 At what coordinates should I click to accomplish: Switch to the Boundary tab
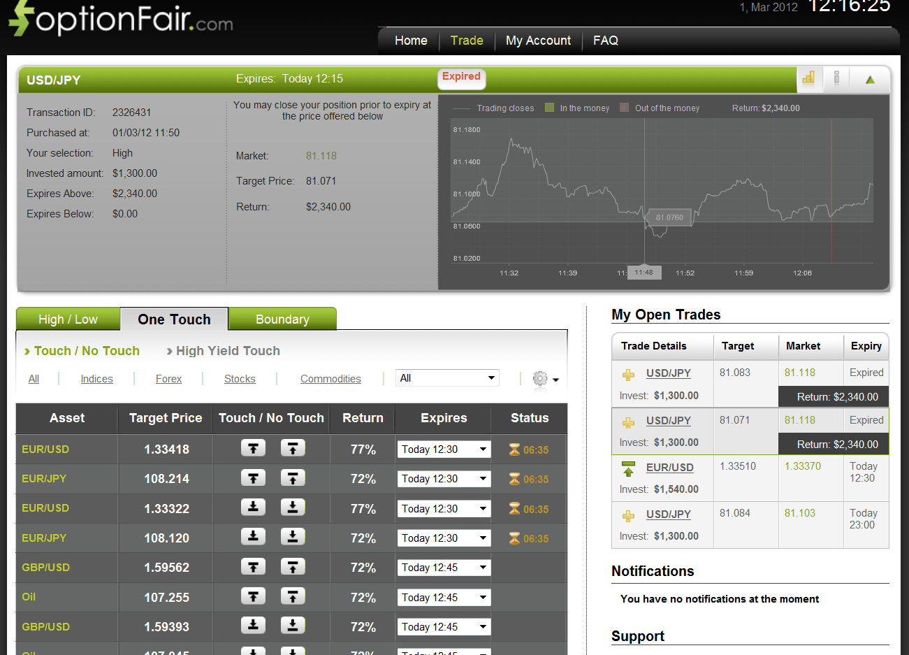tap(282, 319)
